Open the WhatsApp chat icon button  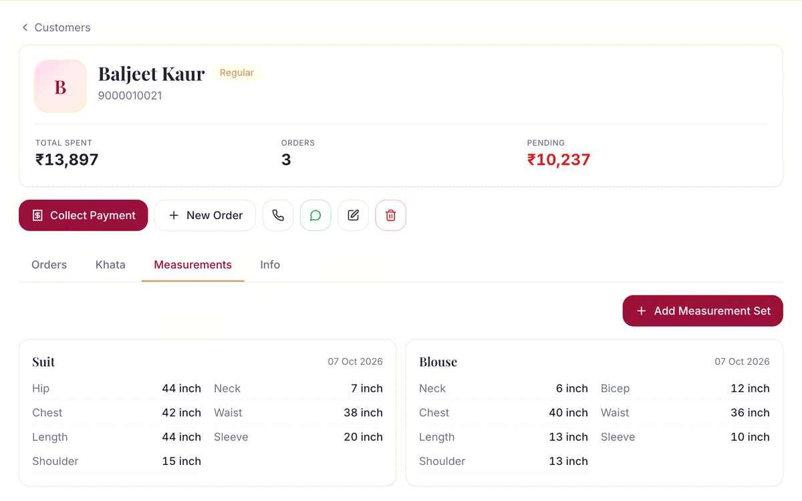click(315, 215)
